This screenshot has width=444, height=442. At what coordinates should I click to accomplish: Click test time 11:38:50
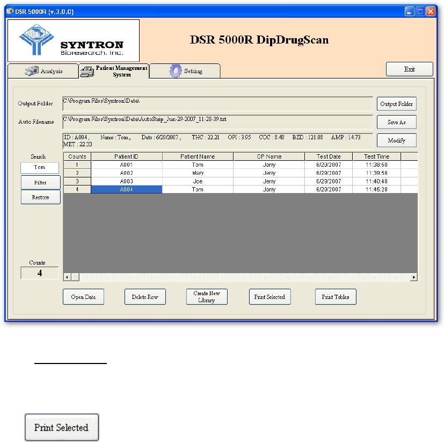[376, 165]
